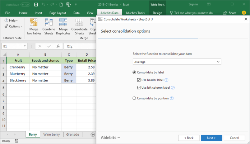This screenshot has height=144, width=250.
Task: Open help for Use left column label
Action: [x=173, y=88]
